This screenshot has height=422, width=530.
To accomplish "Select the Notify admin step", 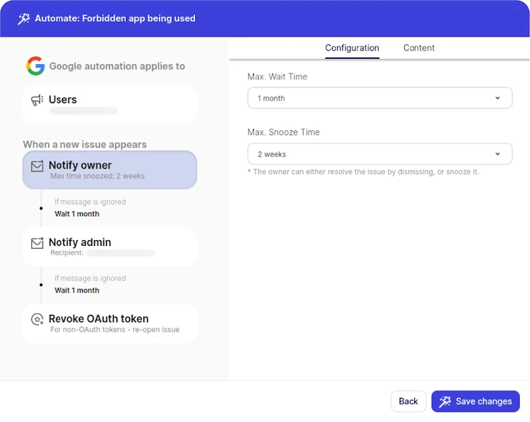I will point(109,247).
